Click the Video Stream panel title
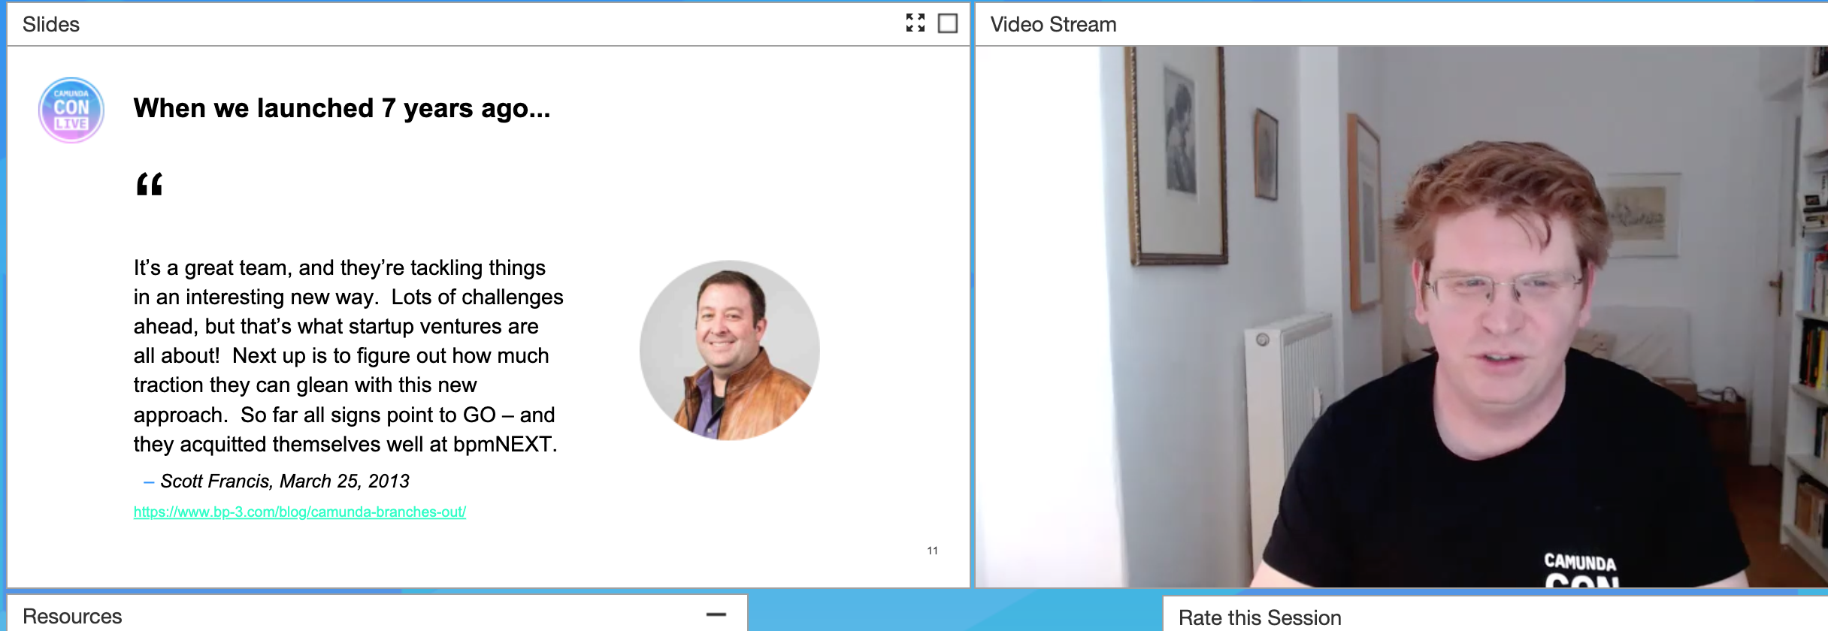Screen dimensions: 1828x631 1053,24
